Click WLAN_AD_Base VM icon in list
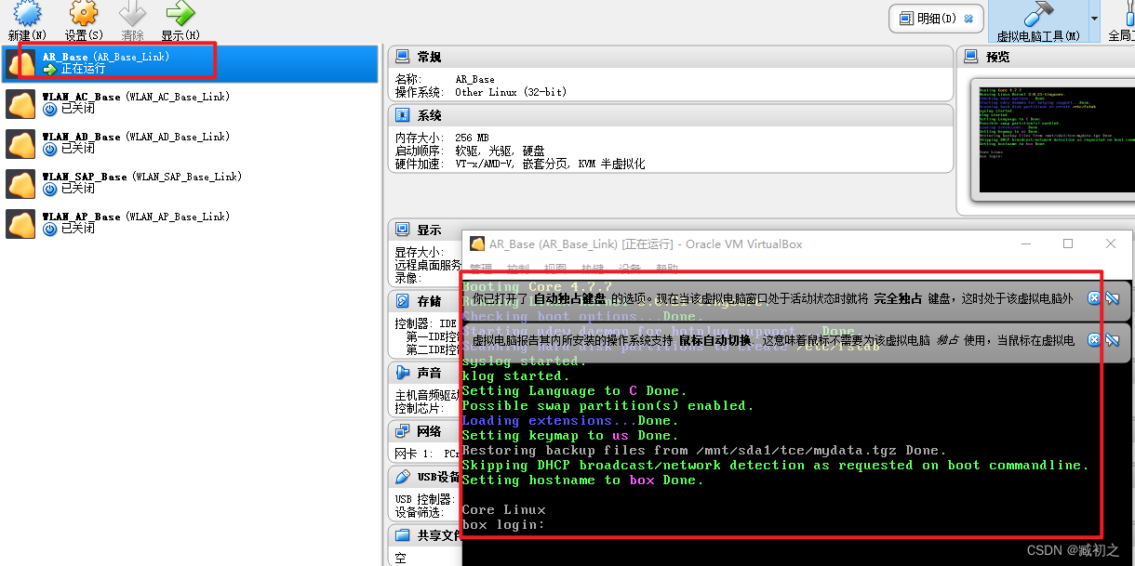Viewport: 1135px width, 566px height. (x=20, y=143)
